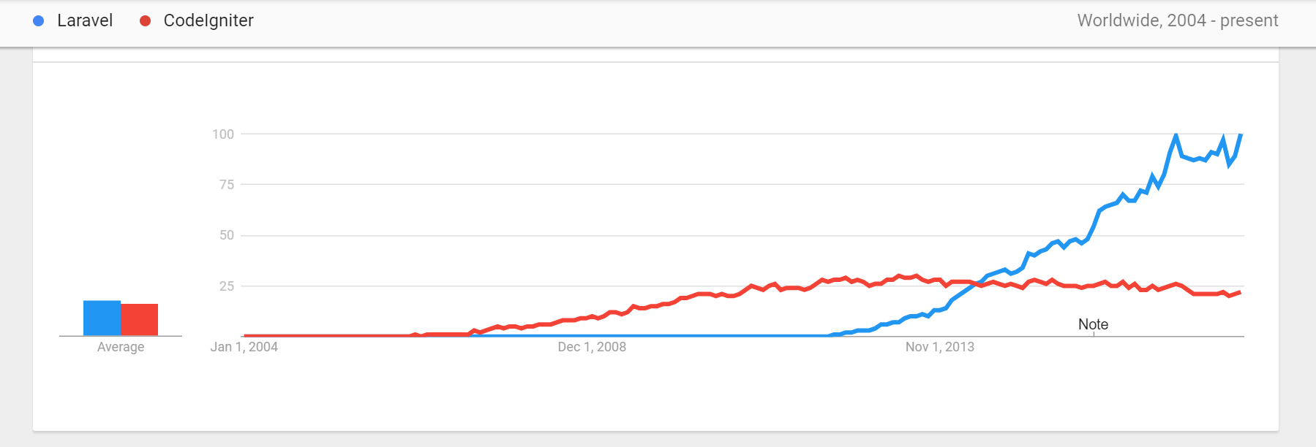Click the blue Laravel legend dot
The image size is (1316, 447).
pos(39,21)
